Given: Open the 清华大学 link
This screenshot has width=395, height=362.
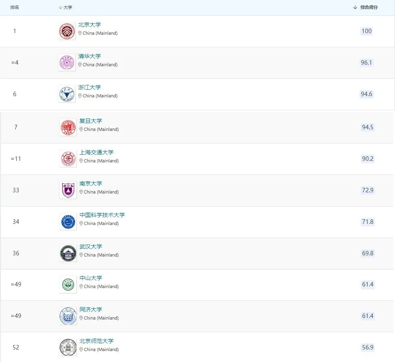Looking at the screenshot, I should (90, 56).
